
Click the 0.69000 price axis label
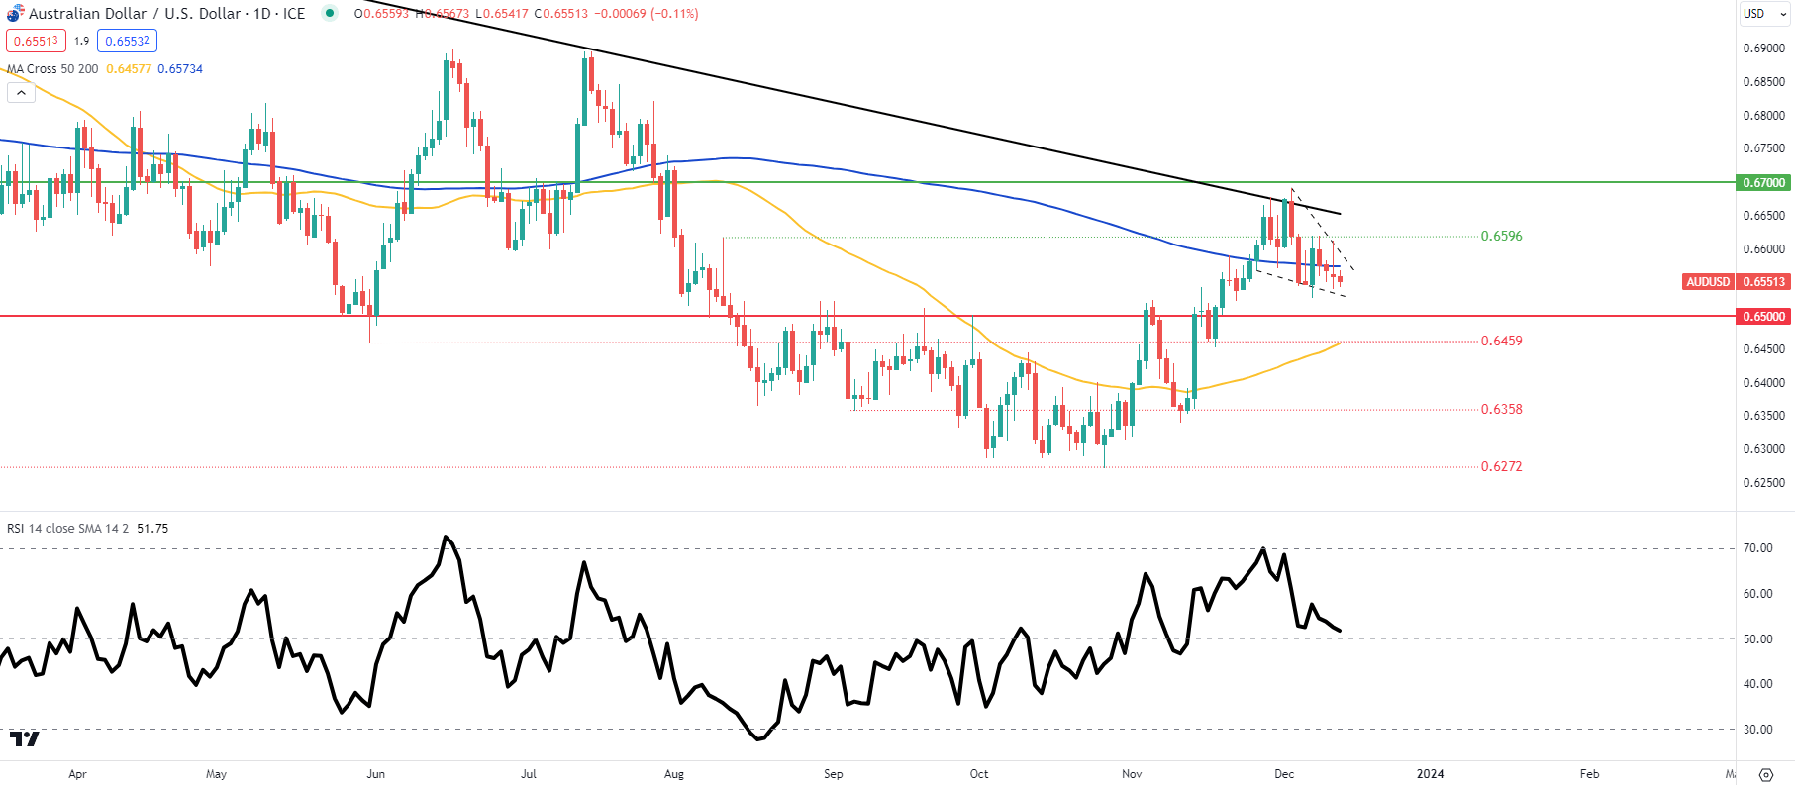[x=1764, y=48]
